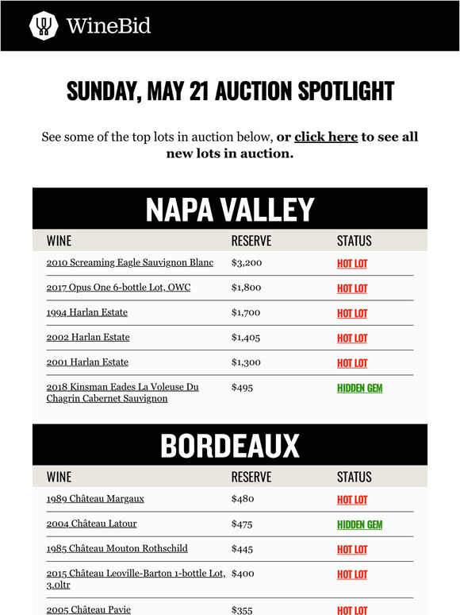Click HOT LOT status for Château Margaux

[x=352, y=500]
